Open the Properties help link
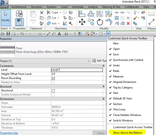The image size is (156, 135). click(x=9, y=133)
